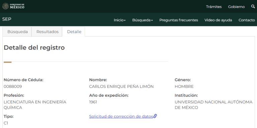
Task: Open the Trámites link
Action: coord(214,7)
